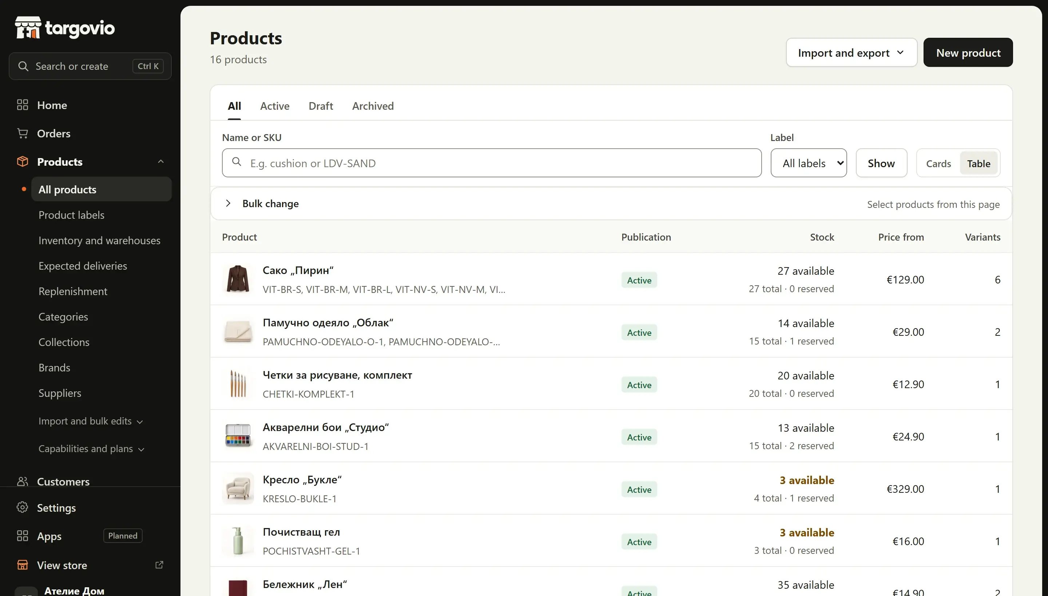Screen dimensions: 1048x596
Task: Open Brands page
Action: tap(54, 367)
